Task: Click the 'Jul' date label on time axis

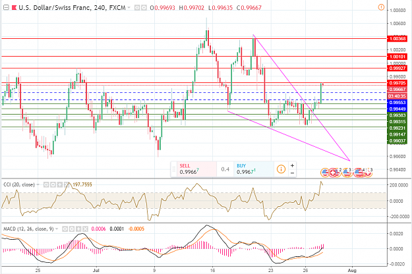Action: (x=96, y=270)
